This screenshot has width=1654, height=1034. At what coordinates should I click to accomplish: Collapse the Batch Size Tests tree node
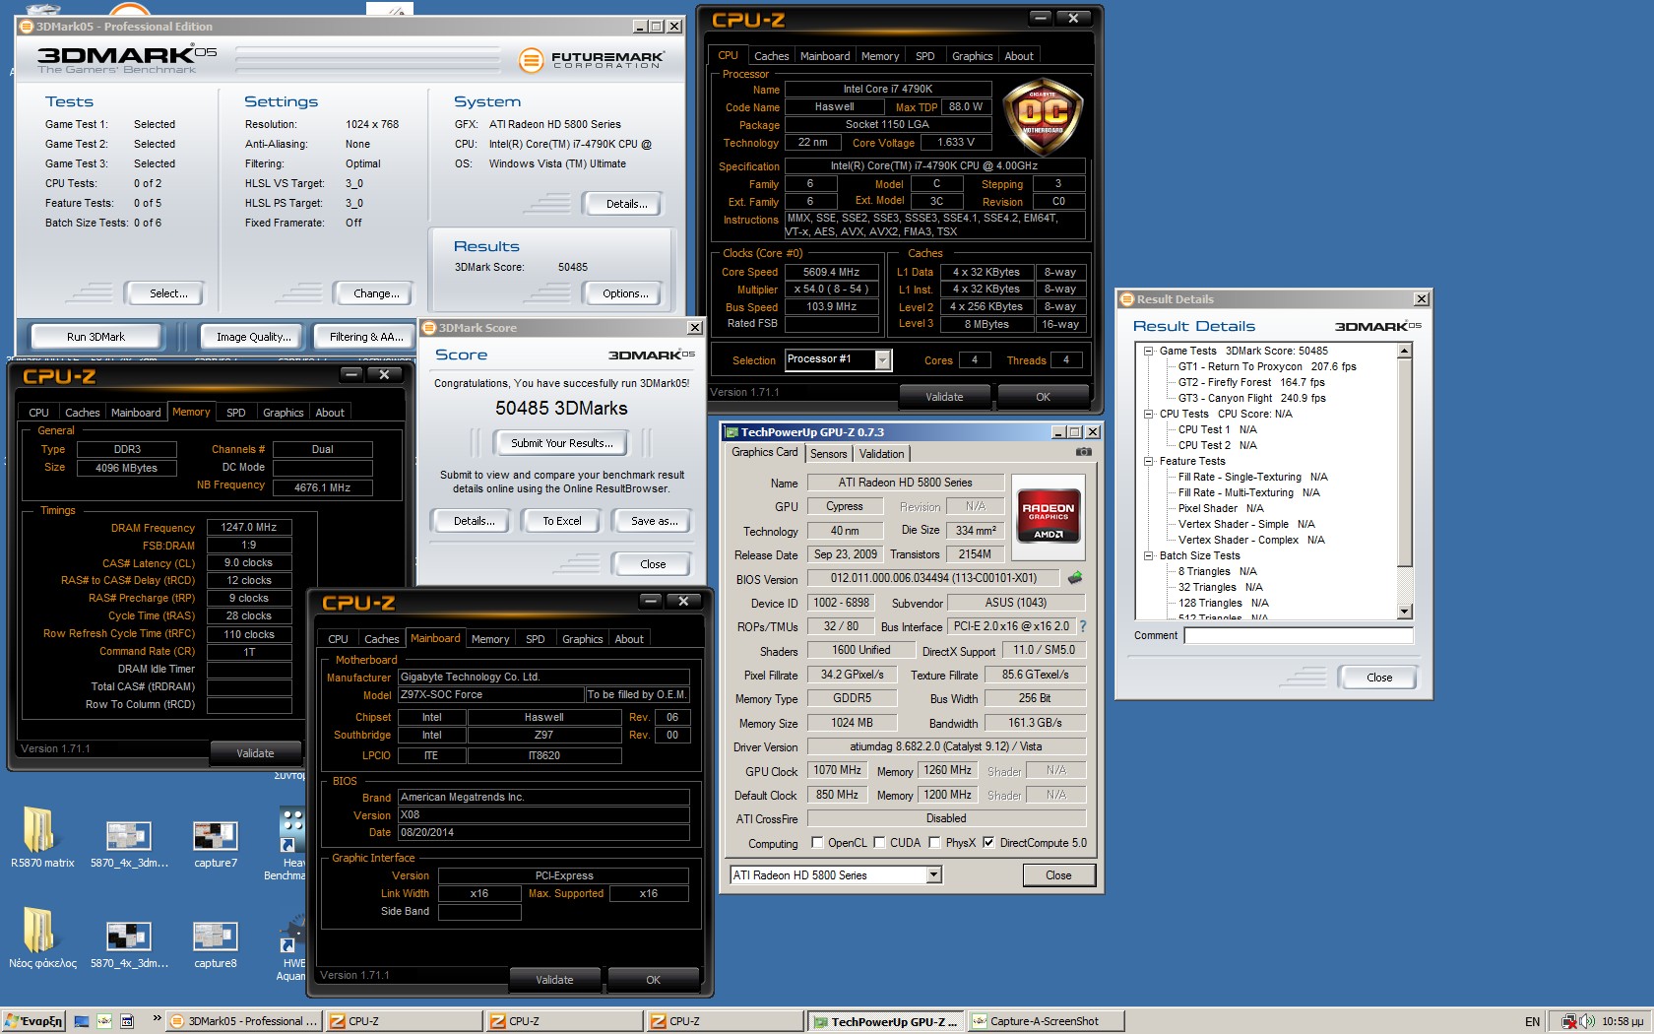click(x=1148, y=555)
